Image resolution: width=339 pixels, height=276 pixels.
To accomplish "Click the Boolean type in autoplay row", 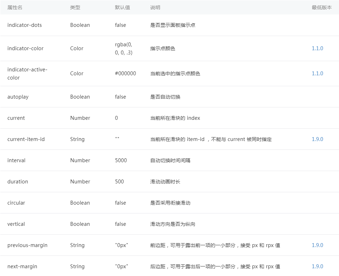I will pyautogui.click(x=80, y=97).
